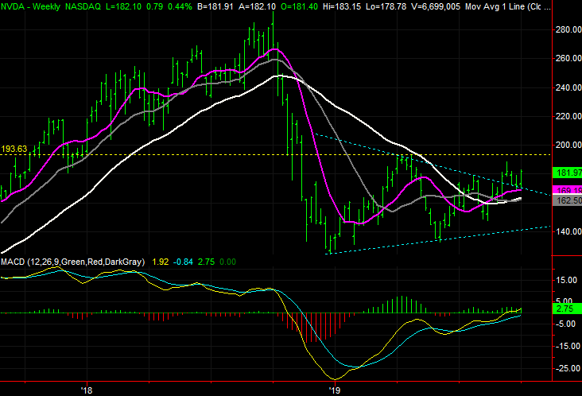Click the 240.00 price axis label
The width and height of the screenshot is (582, 396).
click(568, 87)
